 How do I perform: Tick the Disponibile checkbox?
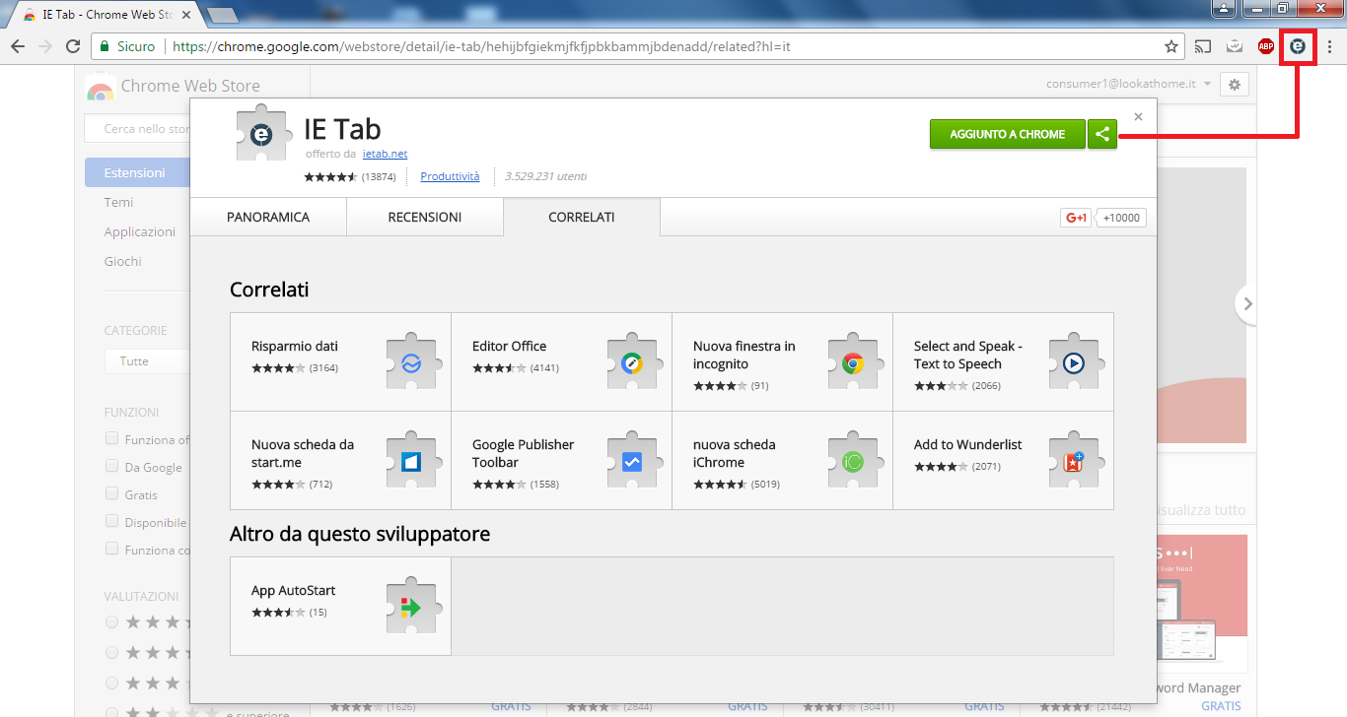pos(111,521)
